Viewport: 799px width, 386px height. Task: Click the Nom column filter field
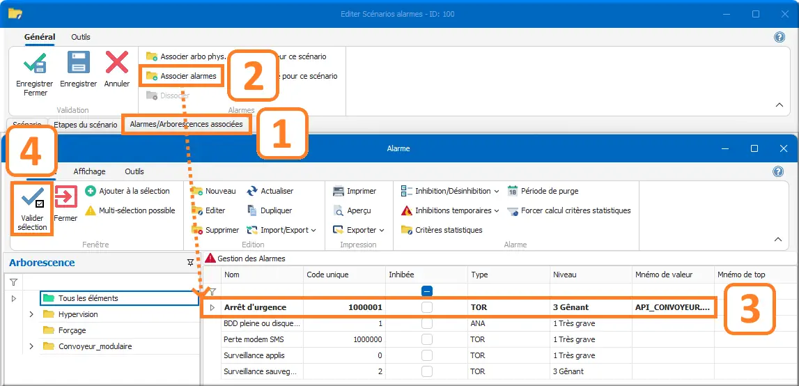pyautogui.click(x=262, y=291)
